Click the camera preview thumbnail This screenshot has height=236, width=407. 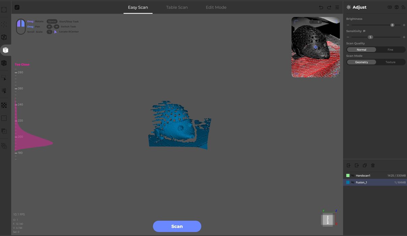(x=316, y=47)
